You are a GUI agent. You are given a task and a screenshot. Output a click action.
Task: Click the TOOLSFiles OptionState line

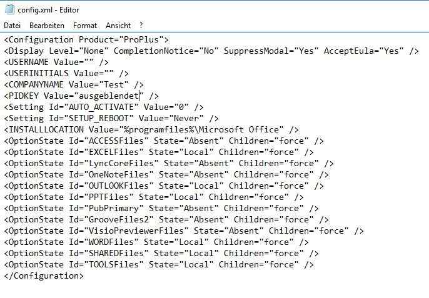(x=159, y=265)
